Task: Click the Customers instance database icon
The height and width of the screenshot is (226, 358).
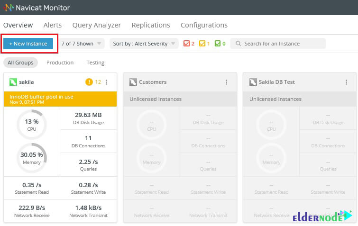Action: [133, 82]
